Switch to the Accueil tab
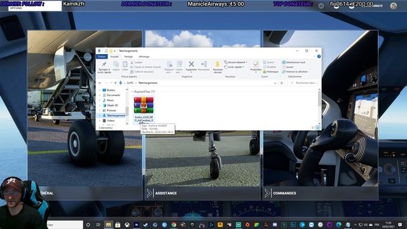 [114, 57]
